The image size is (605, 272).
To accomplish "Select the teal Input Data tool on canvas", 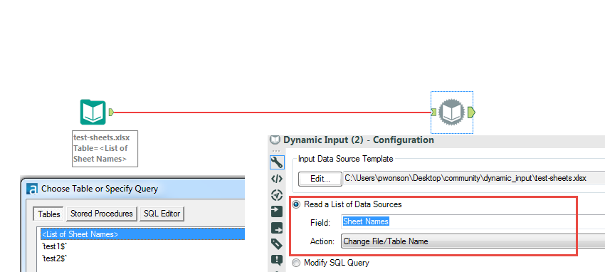I will [x=93, y=113].
